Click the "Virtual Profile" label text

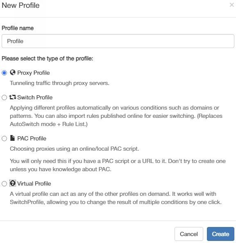[34, 183]
